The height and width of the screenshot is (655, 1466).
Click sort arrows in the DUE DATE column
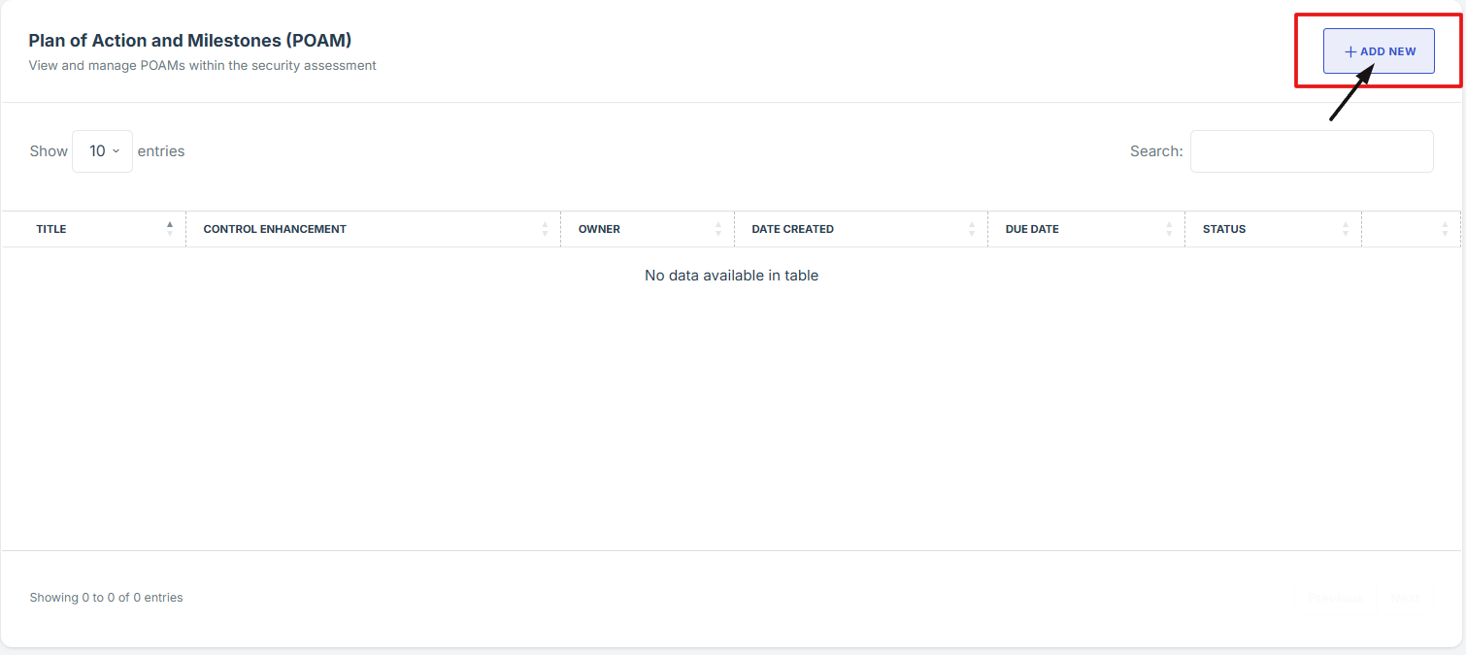tap(1169, 229)
